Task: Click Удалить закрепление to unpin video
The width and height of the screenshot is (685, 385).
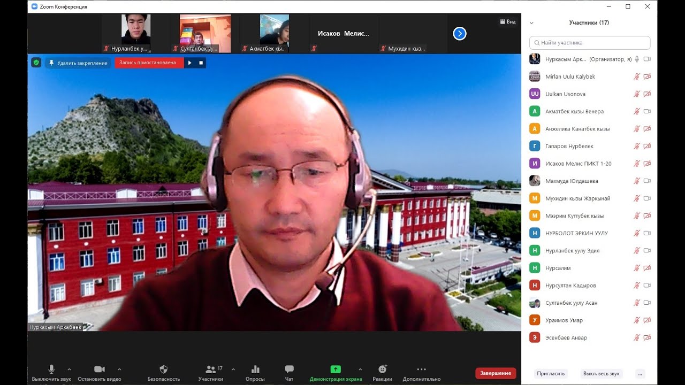Action: pyautogui.click(x=78, y=63)
